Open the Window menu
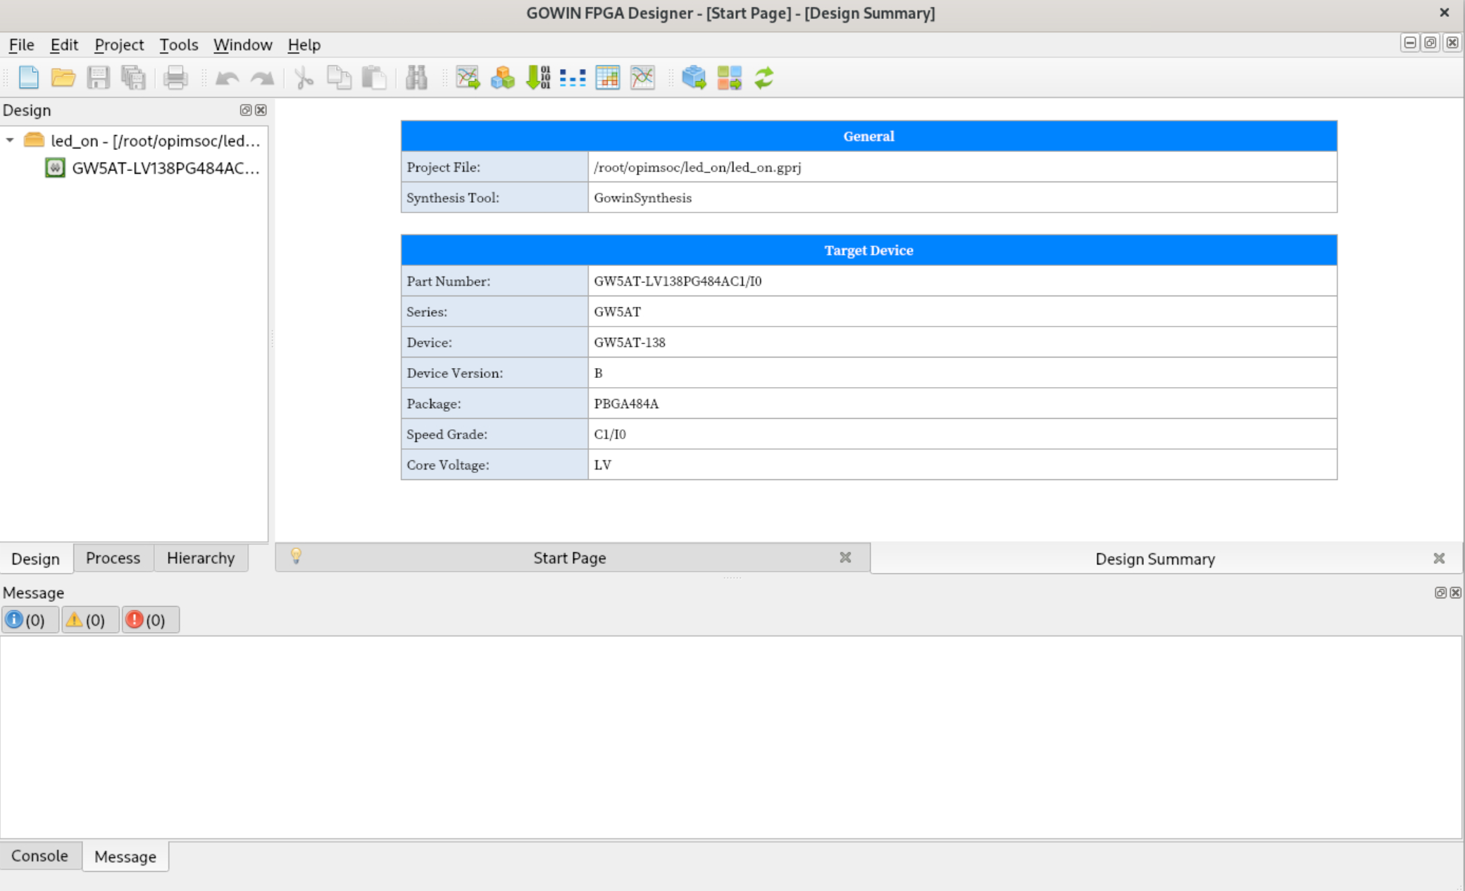 (x=243, y=44)
